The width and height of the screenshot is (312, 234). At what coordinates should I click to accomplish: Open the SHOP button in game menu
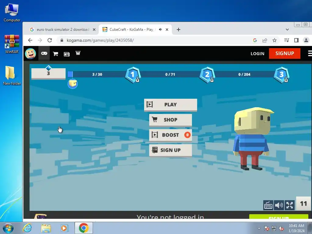pos(171,120)
